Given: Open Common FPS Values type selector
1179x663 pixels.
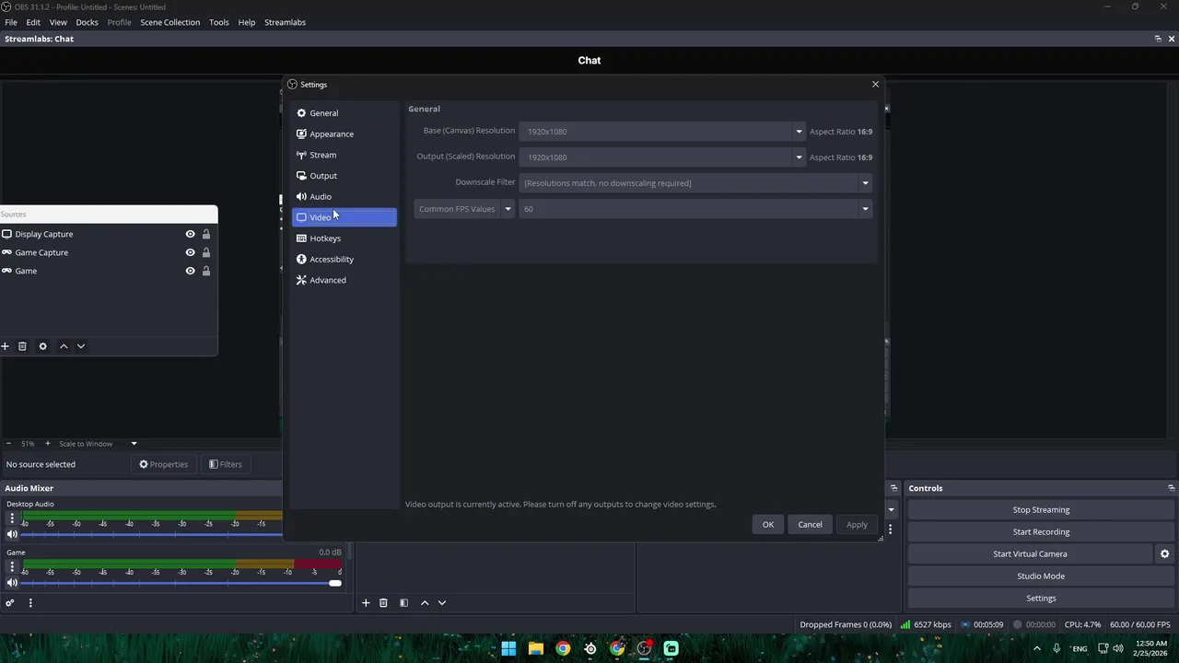Looking at the screenshot, I should [x=464, y=209].
